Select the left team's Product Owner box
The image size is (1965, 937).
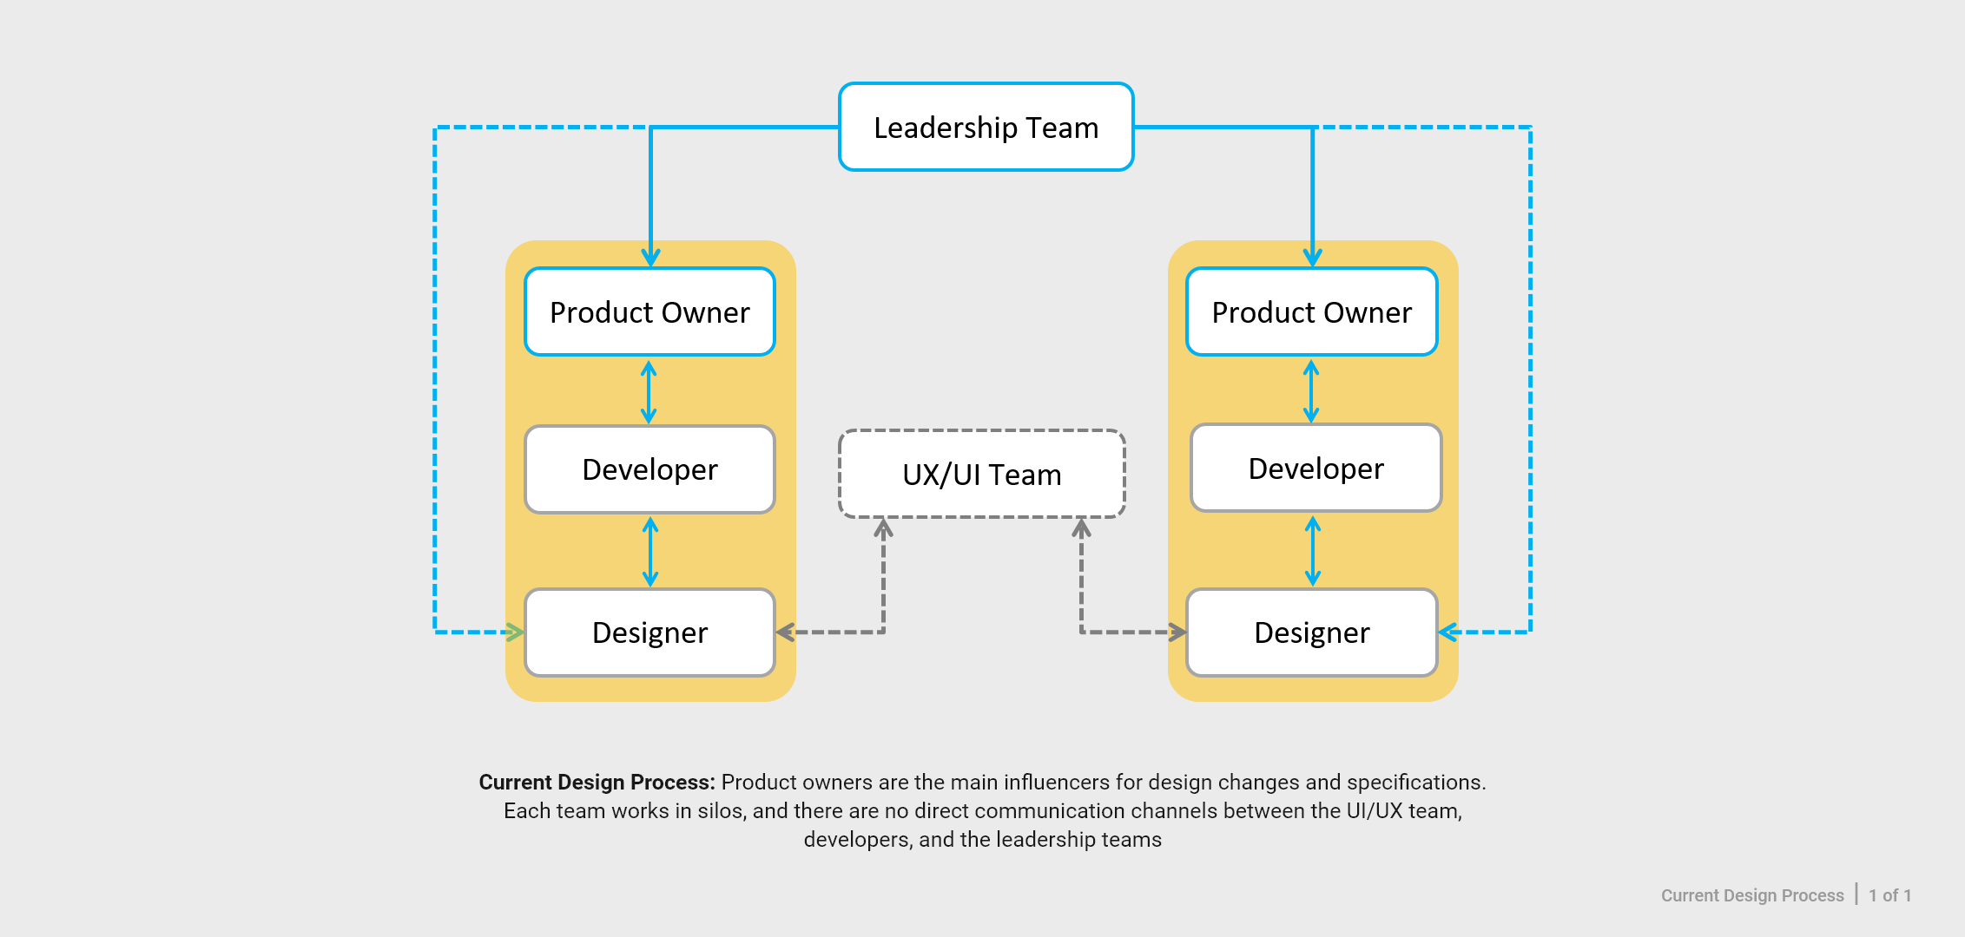[x=650, y=311]
